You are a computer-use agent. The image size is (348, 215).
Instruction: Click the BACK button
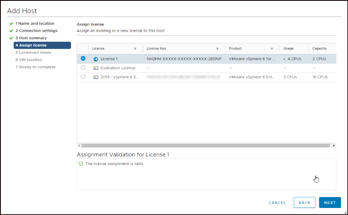click(x=304, y=203)
